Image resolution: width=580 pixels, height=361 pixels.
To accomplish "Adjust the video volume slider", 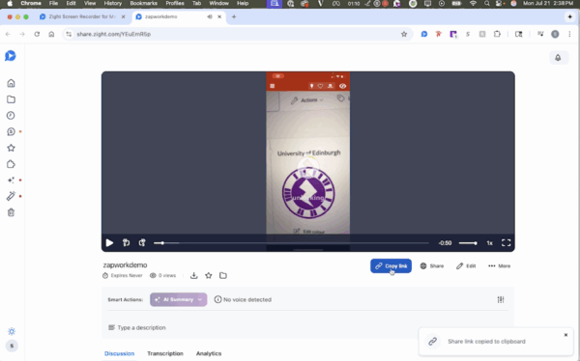I will [468, 243].
